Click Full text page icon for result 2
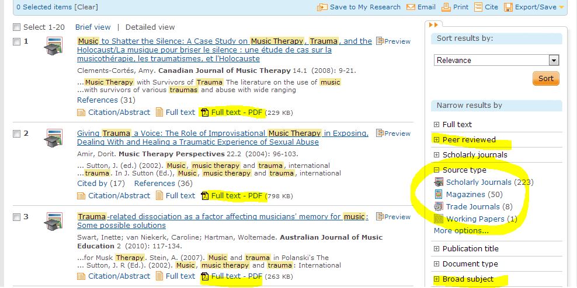 [x=159, y=195]
